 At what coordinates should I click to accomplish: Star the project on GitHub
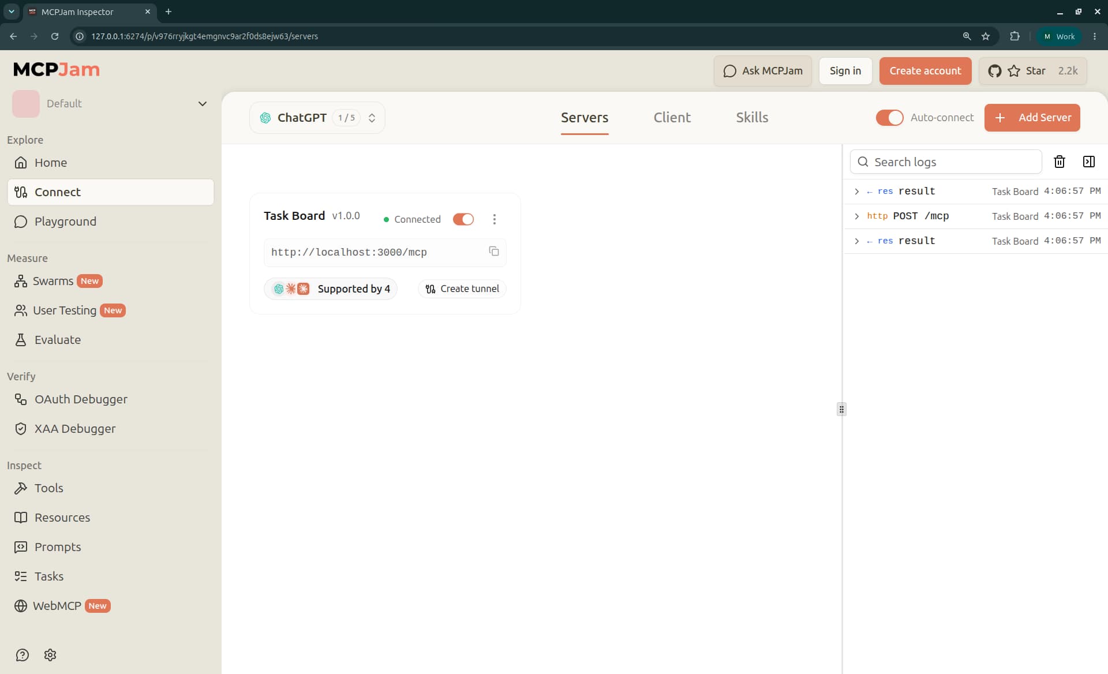tap(1033, 71)
